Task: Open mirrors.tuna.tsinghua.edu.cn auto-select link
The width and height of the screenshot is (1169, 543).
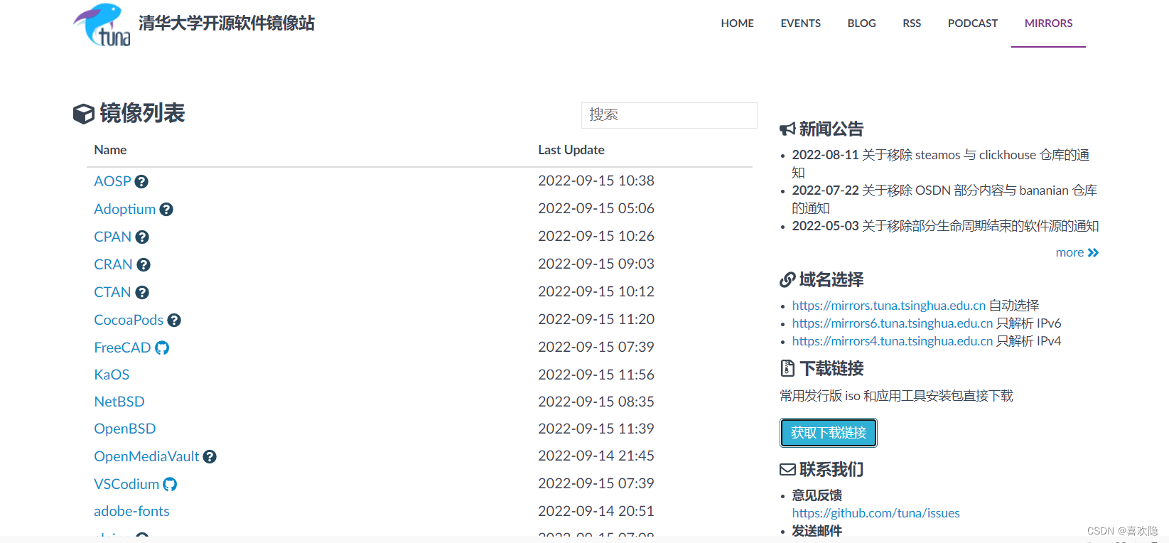Action: (x=889, y=306)
